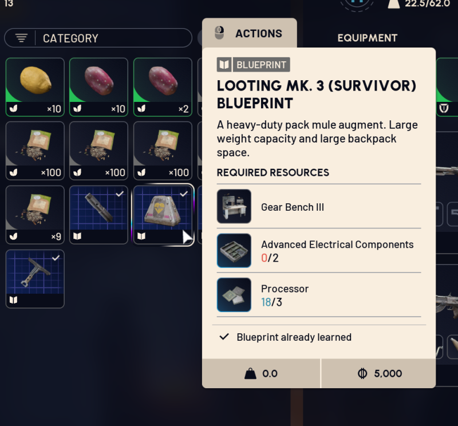Open the Actions tab

250,33
